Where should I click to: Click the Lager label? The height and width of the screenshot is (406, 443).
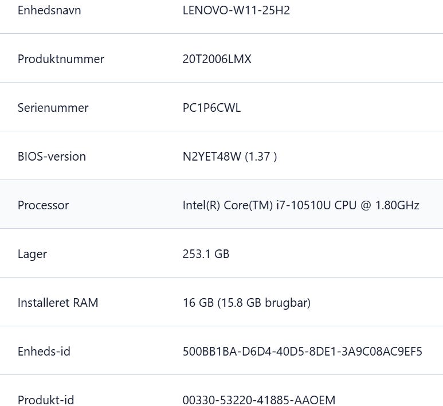32,254
